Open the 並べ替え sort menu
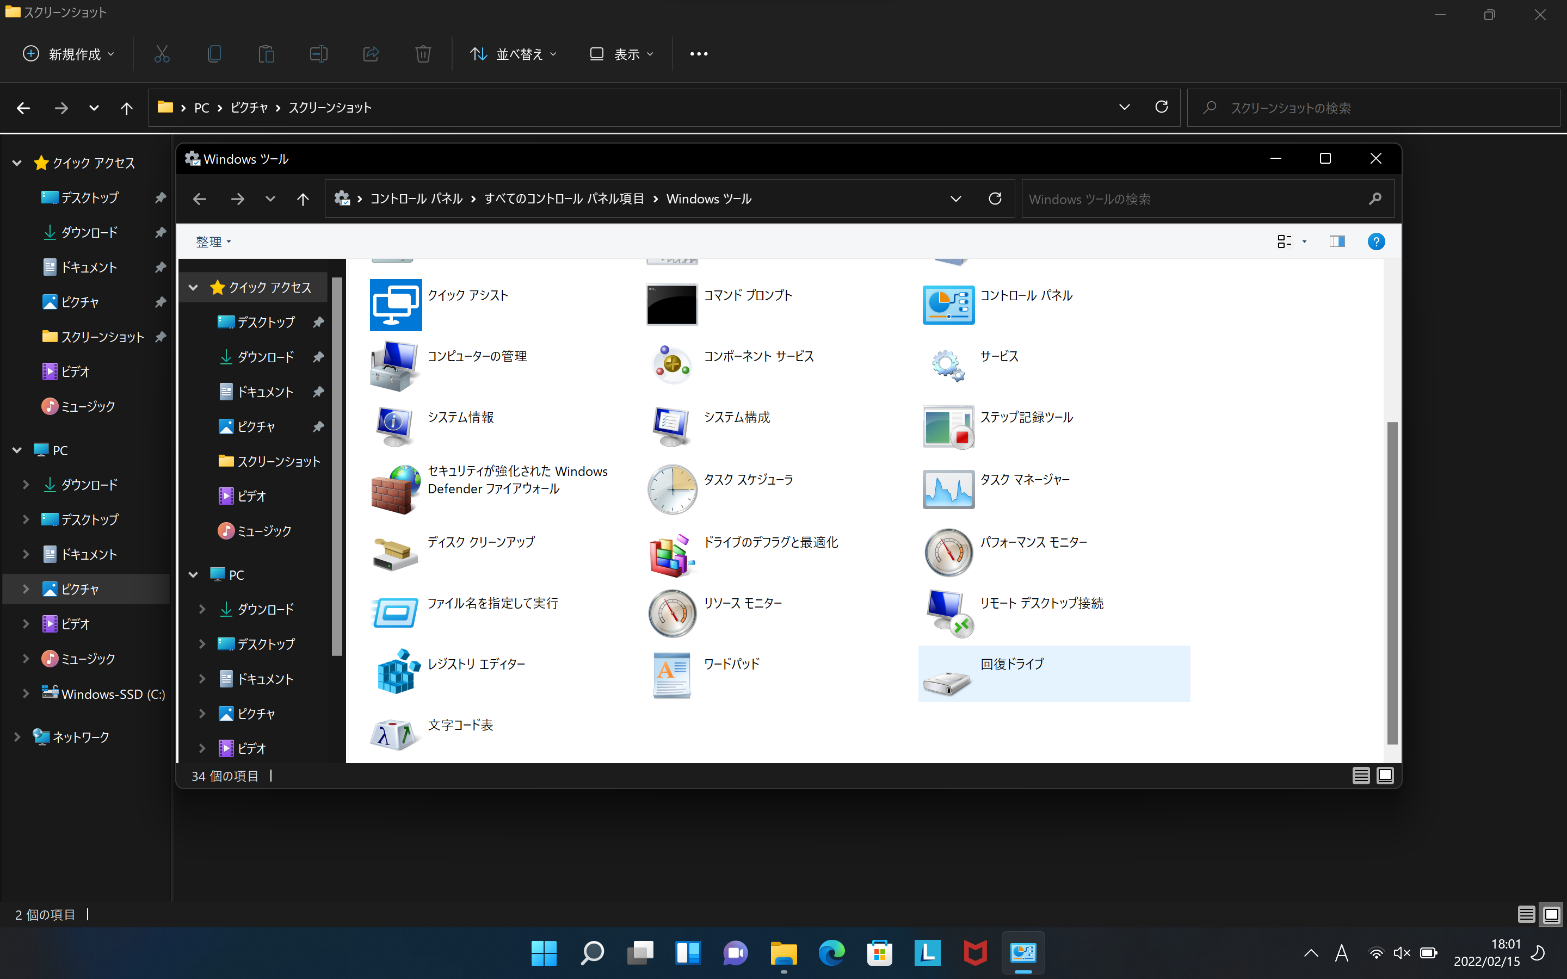This screenshot has width=1567, height=979. [514, 54]
